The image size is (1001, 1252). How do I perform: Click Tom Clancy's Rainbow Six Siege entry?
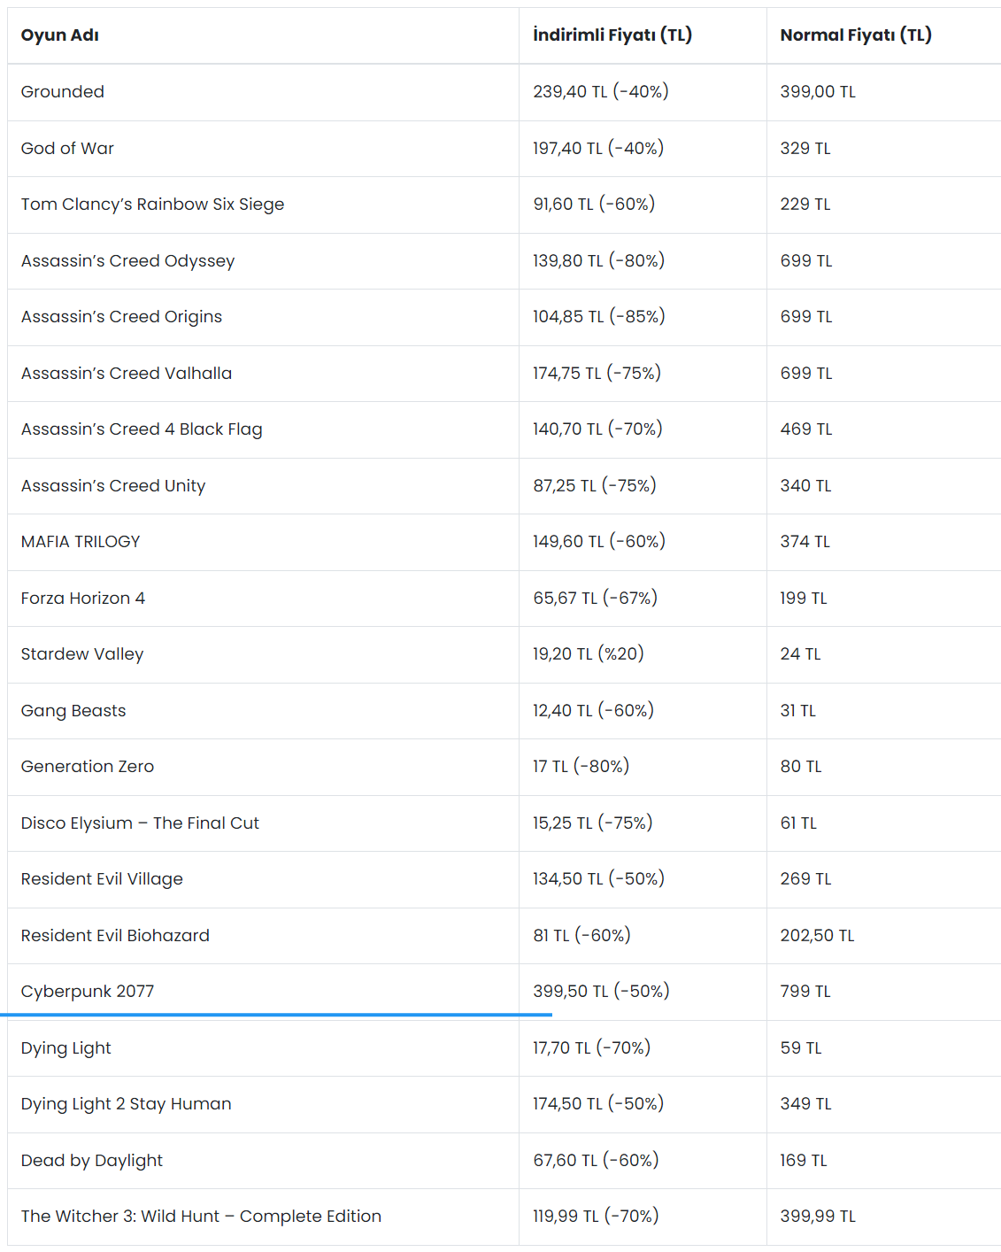[153, 205]
